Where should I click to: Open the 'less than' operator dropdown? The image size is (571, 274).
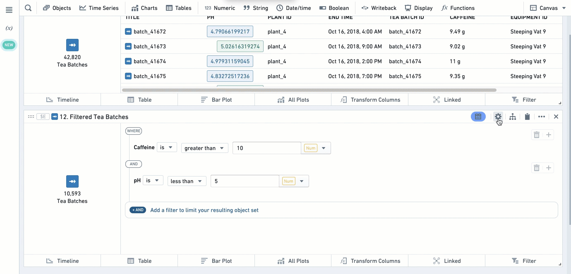[x=187, y=181]
